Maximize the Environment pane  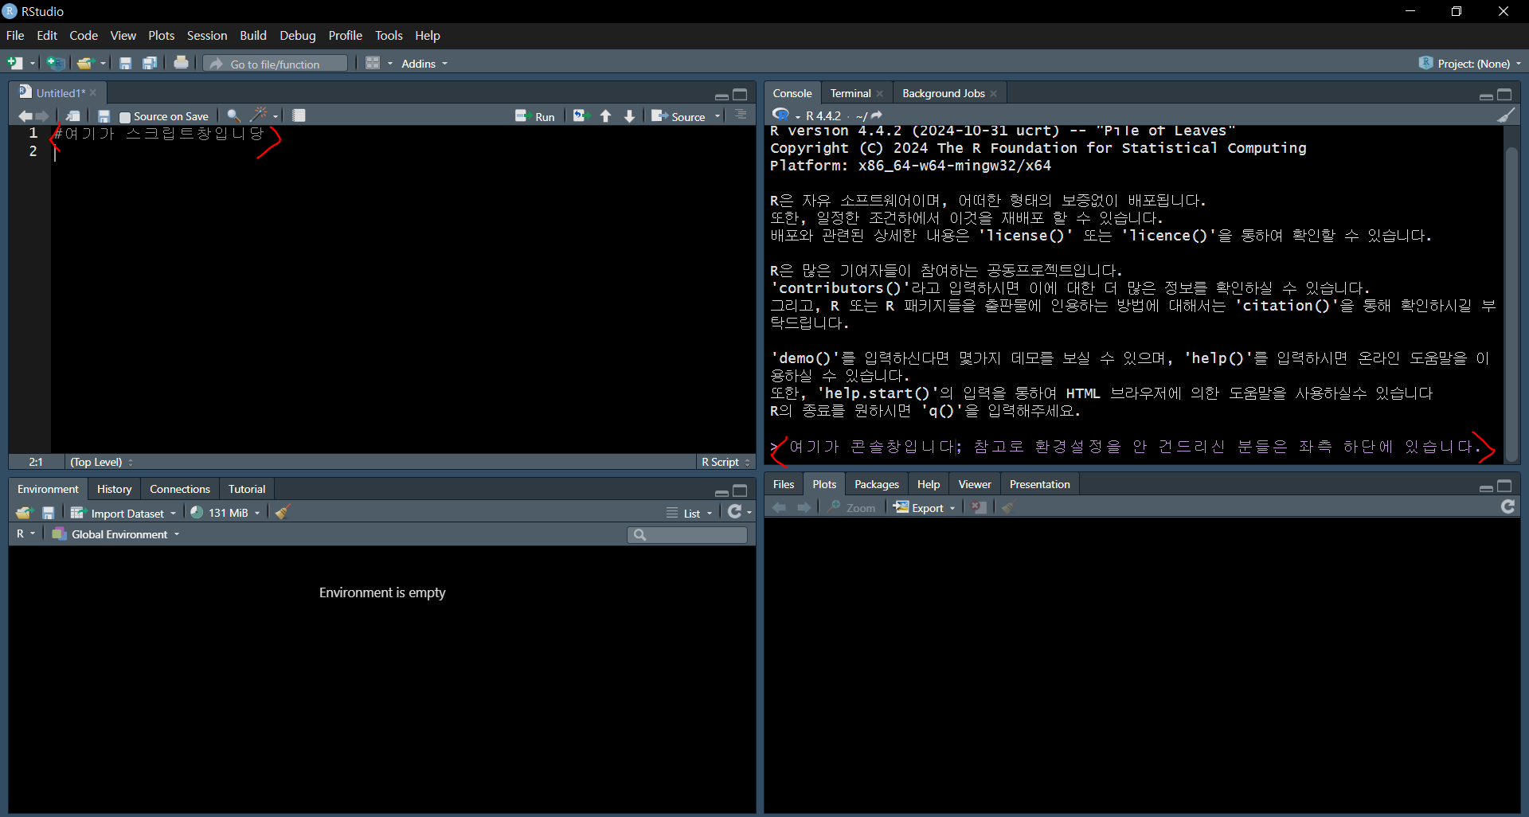[x=740, y=491]
